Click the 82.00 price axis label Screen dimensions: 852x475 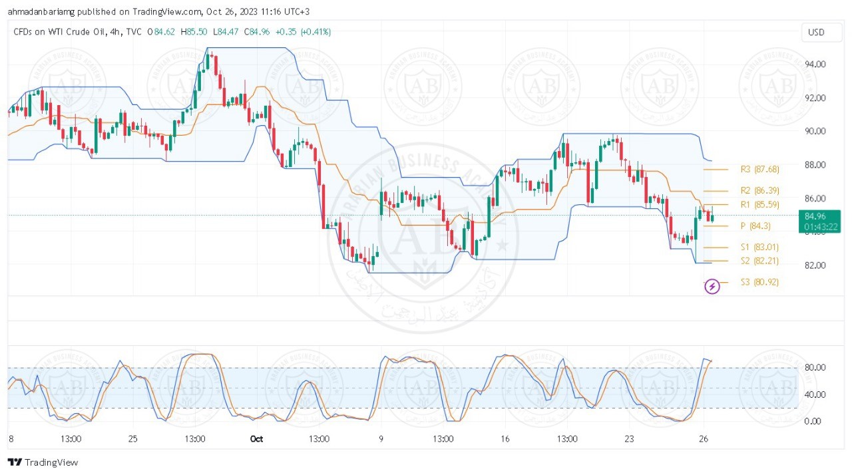point(815,265)
